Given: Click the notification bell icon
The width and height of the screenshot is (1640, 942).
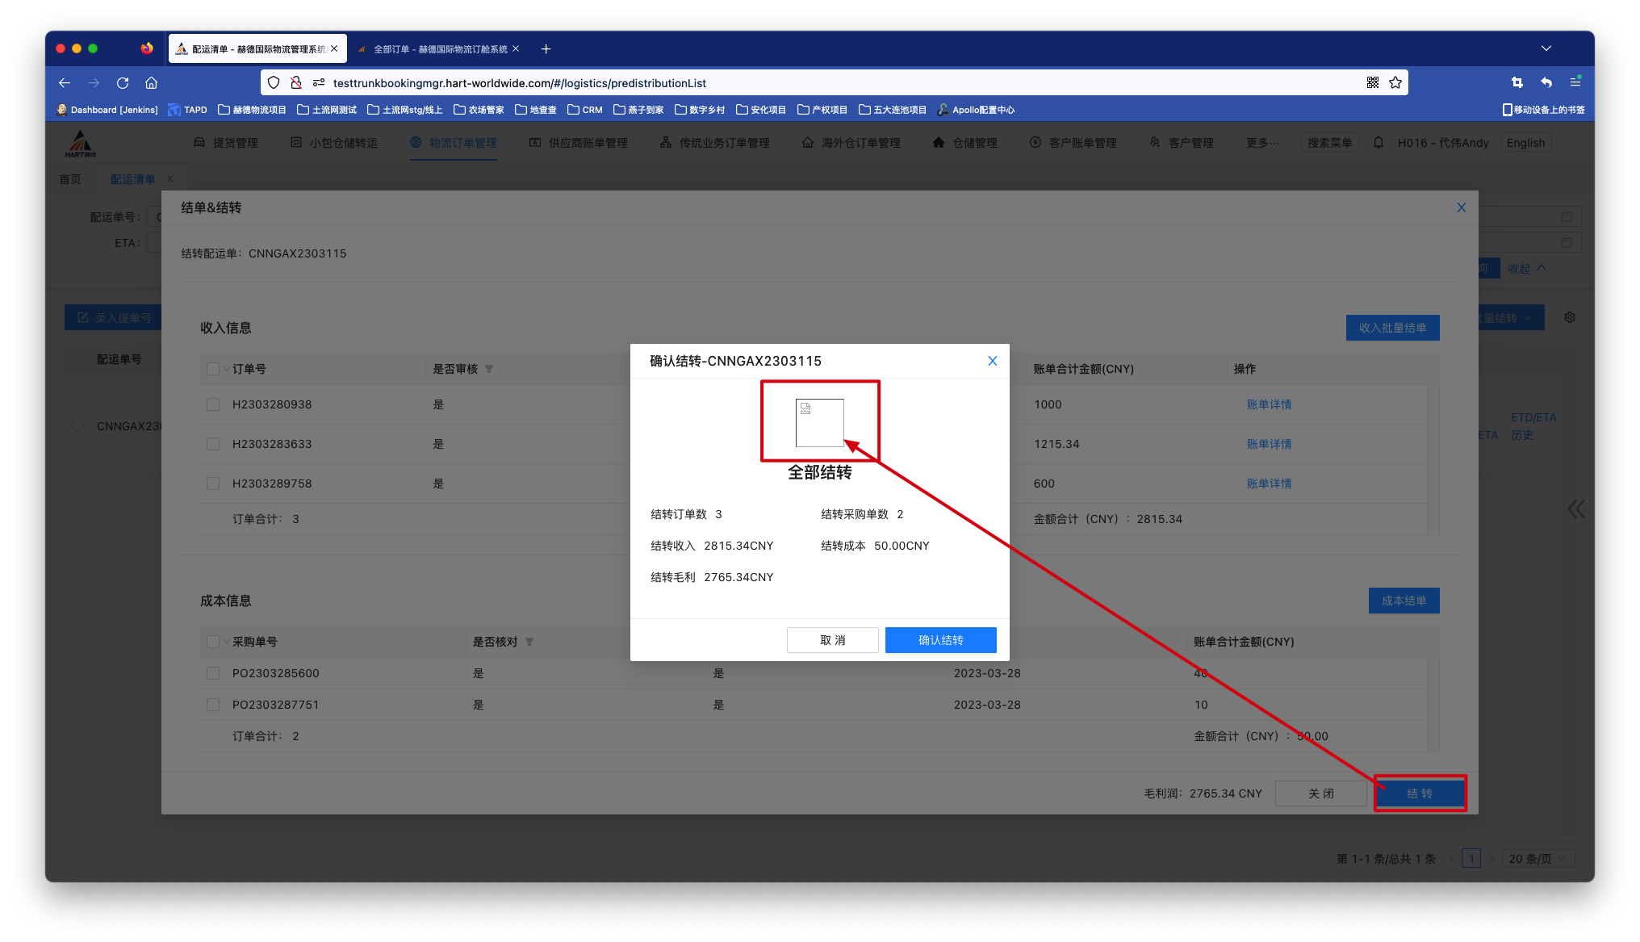Looking at the screenshot, I should (1379, 143).
